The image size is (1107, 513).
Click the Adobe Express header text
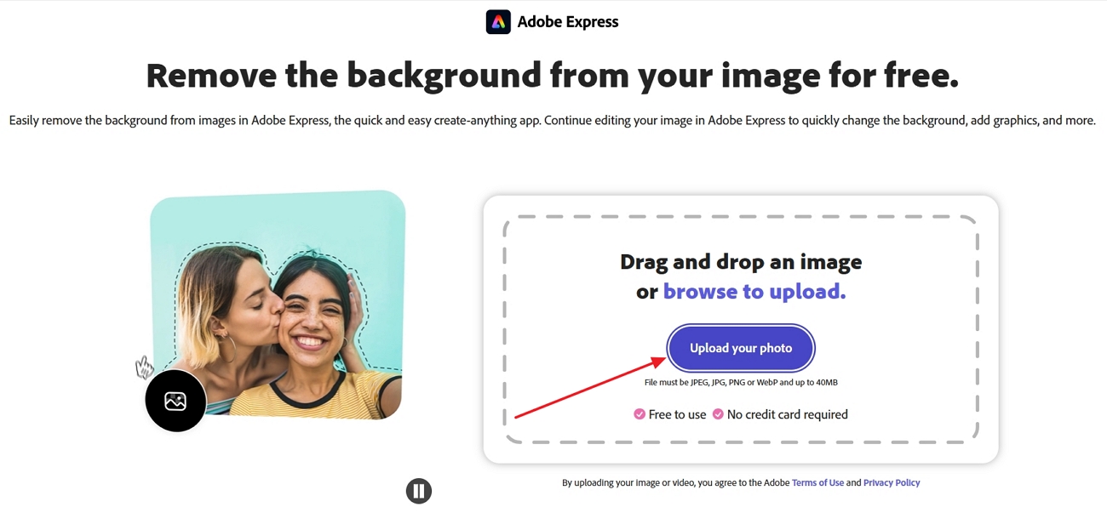pos(568,21)
